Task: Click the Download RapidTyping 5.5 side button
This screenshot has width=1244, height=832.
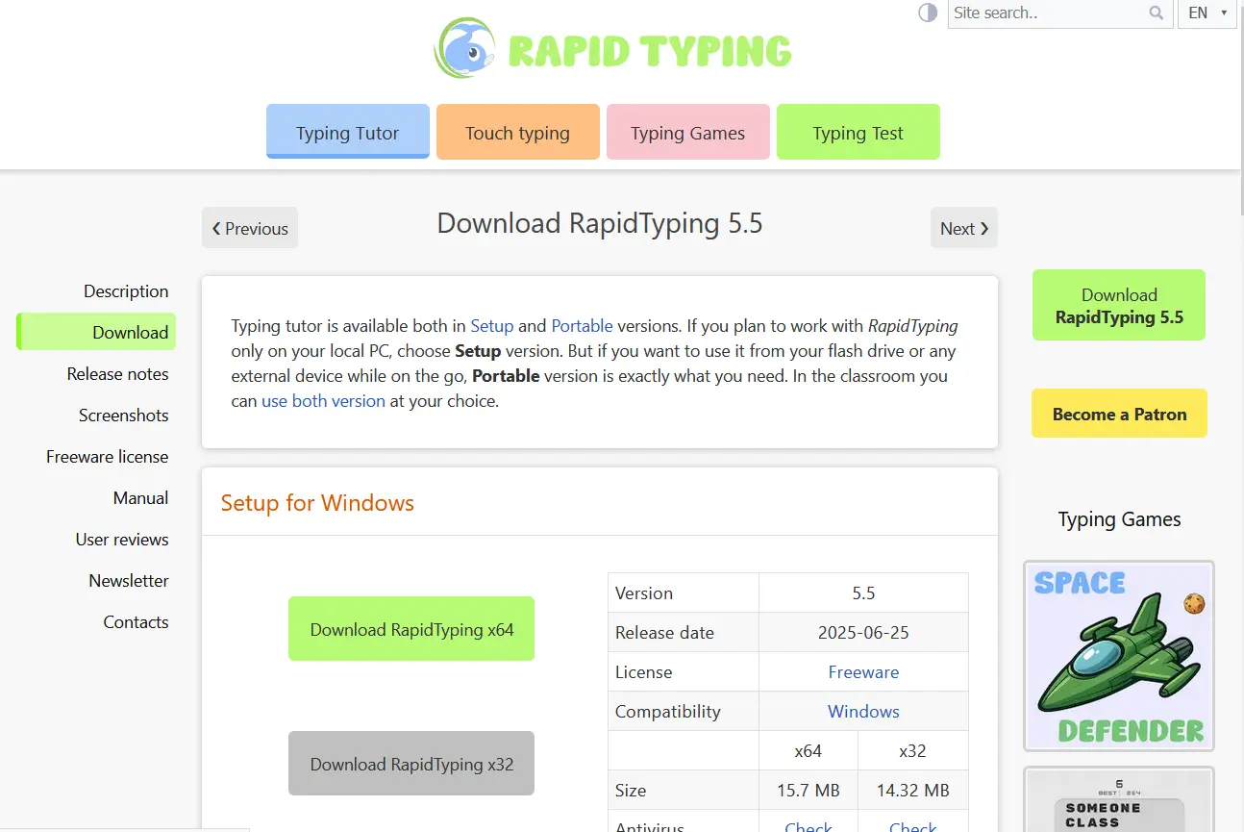Action: point(1119,306)
